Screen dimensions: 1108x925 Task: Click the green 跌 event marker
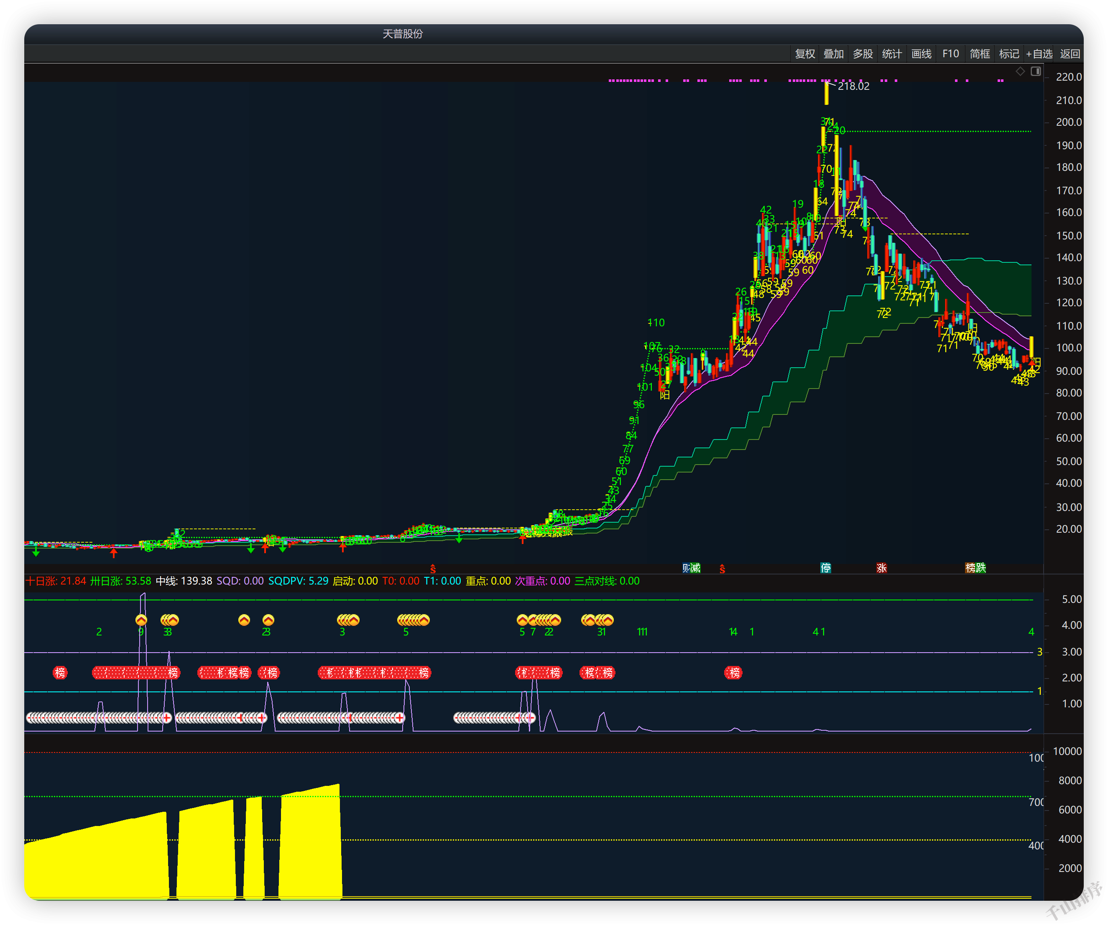tap(981, 568)
